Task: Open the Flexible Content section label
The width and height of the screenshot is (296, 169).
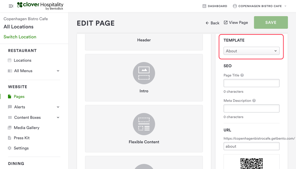Action: 144,142
